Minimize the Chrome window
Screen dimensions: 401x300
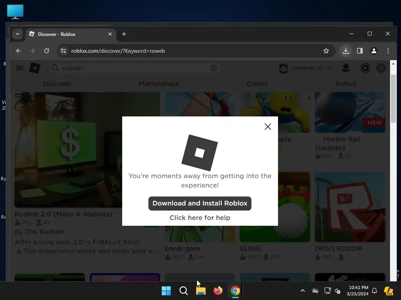pyautogui.click(x=352, y=34)
